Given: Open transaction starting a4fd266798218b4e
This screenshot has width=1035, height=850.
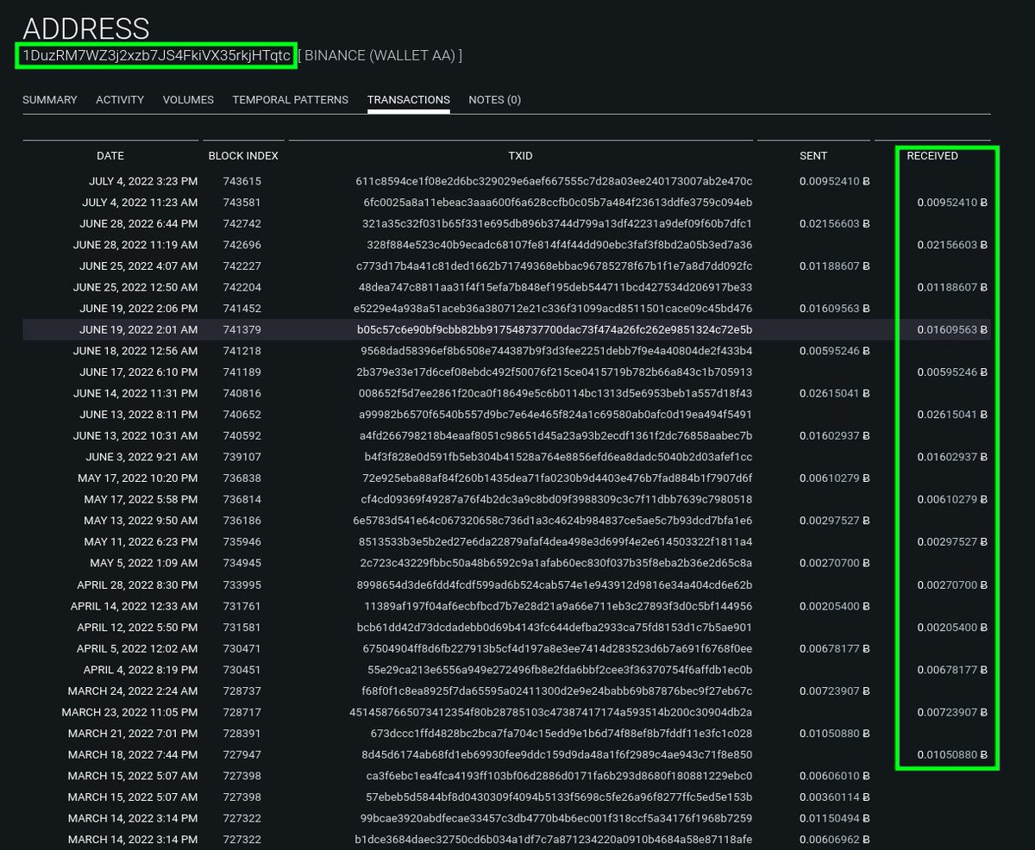Looking at the screenshot, I should [x=555, y=435].
